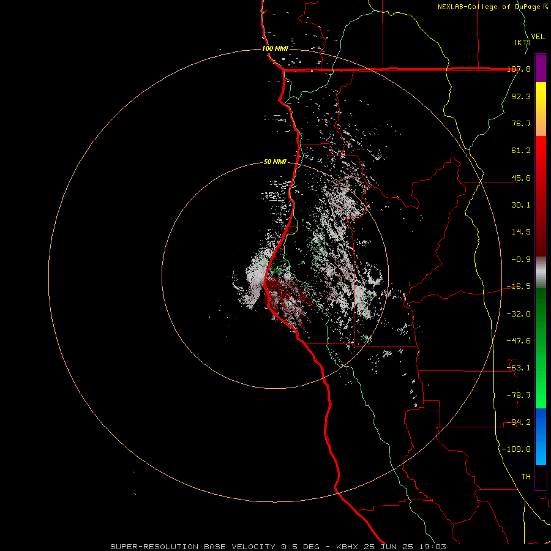Click the [KT] units label

tap(522, 42)
